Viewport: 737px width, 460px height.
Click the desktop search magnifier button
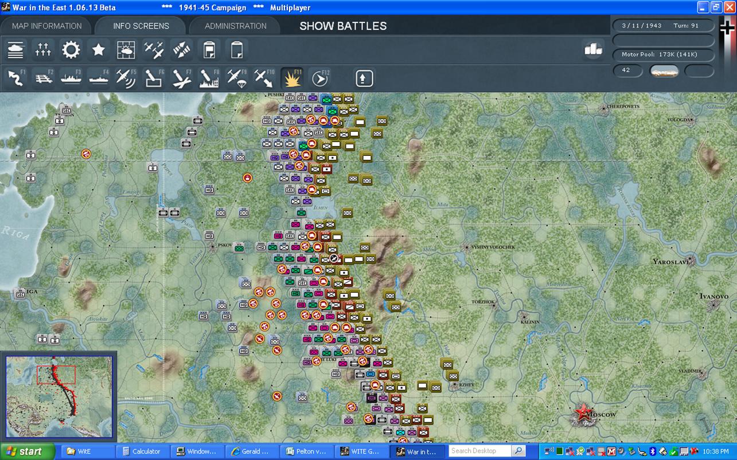(x=518, y=451)
